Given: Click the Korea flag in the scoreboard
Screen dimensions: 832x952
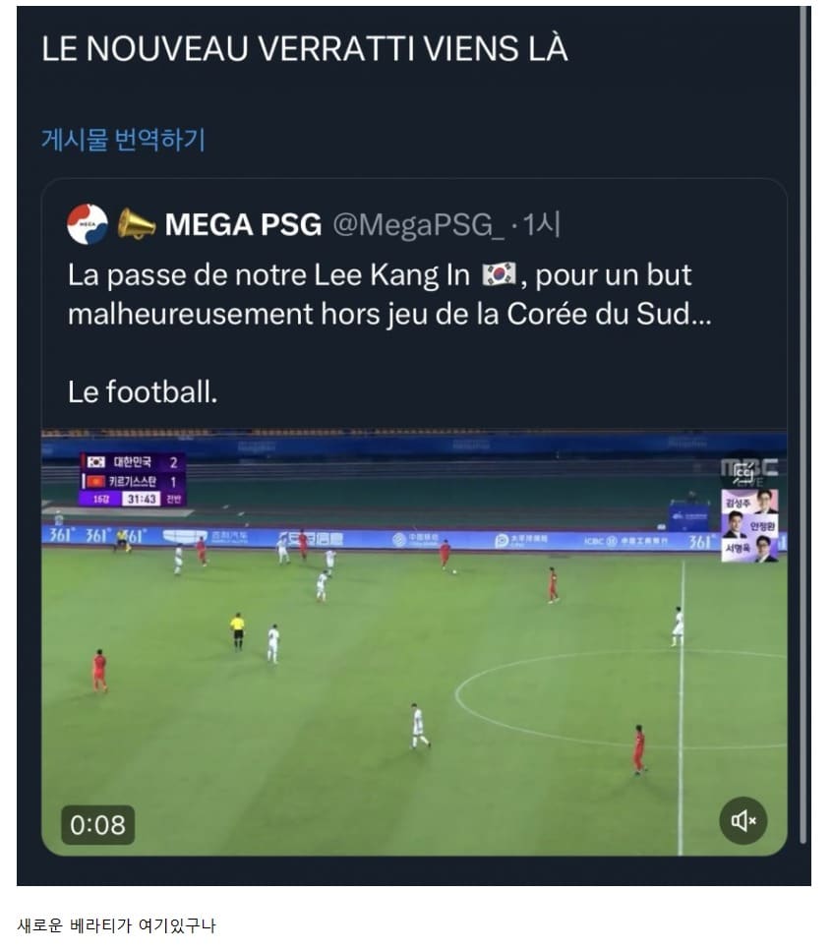Looking at the screenshot, I should tap(96, 462).
